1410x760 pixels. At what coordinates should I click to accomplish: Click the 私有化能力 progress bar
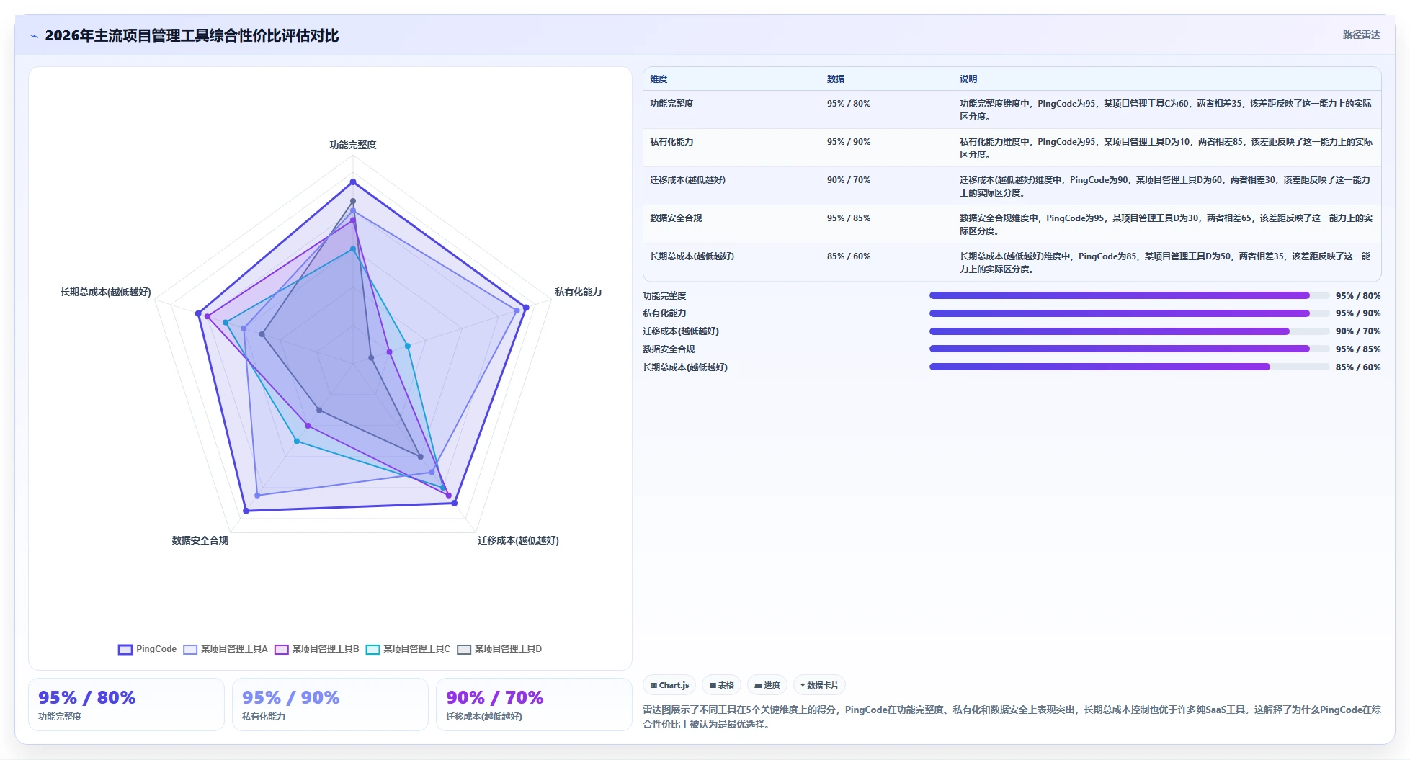tap(1129, 313)
